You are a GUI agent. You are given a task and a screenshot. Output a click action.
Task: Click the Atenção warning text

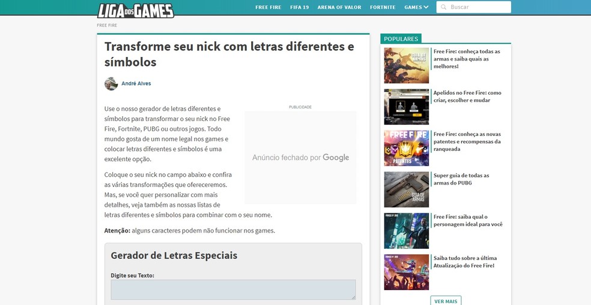click(x=190, y=231)
